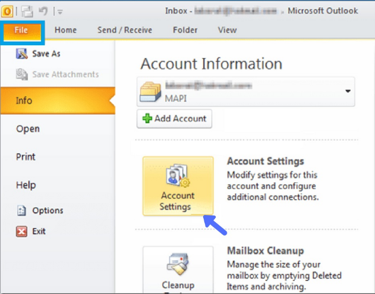The image size is (375, 294).
Task: Click the Save As icon
Action: [22, 54]
